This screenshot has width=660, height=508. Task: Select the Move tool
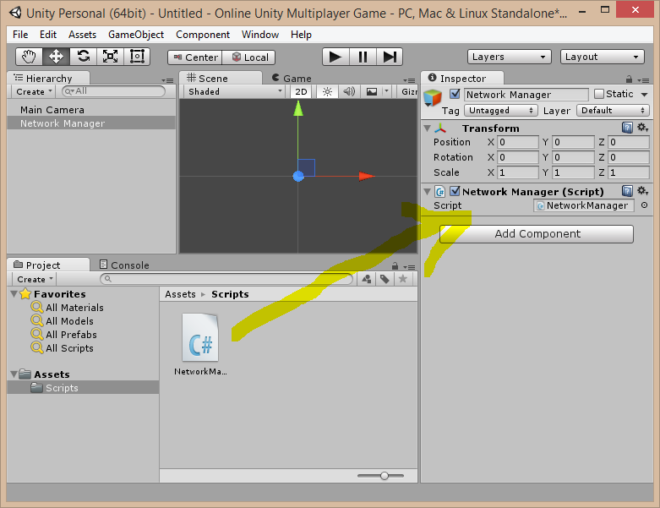coord(56,57)
